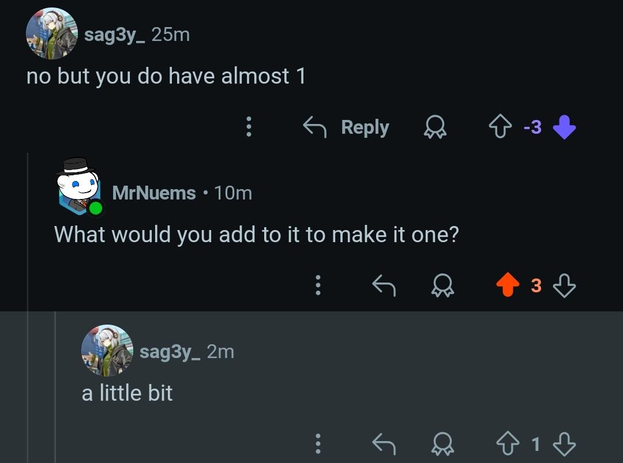Click reply arrow icon next to Reply label
The width and height of the screenshot is (623, 463).
tap(315, 127)
